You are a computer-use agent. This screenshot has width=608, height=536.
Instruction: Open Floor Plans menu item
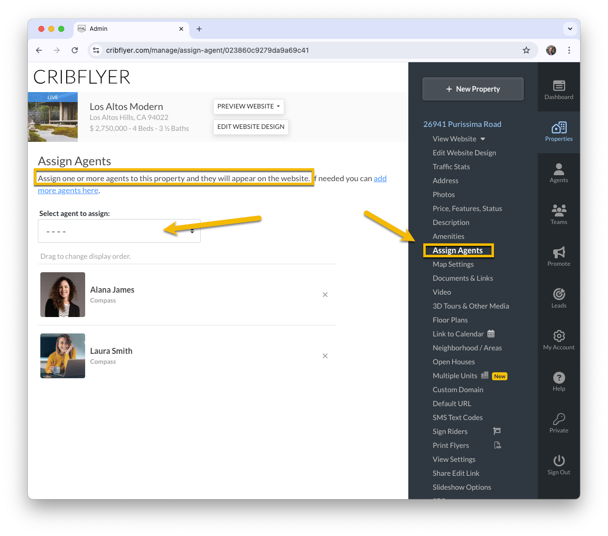click(450, 320)
